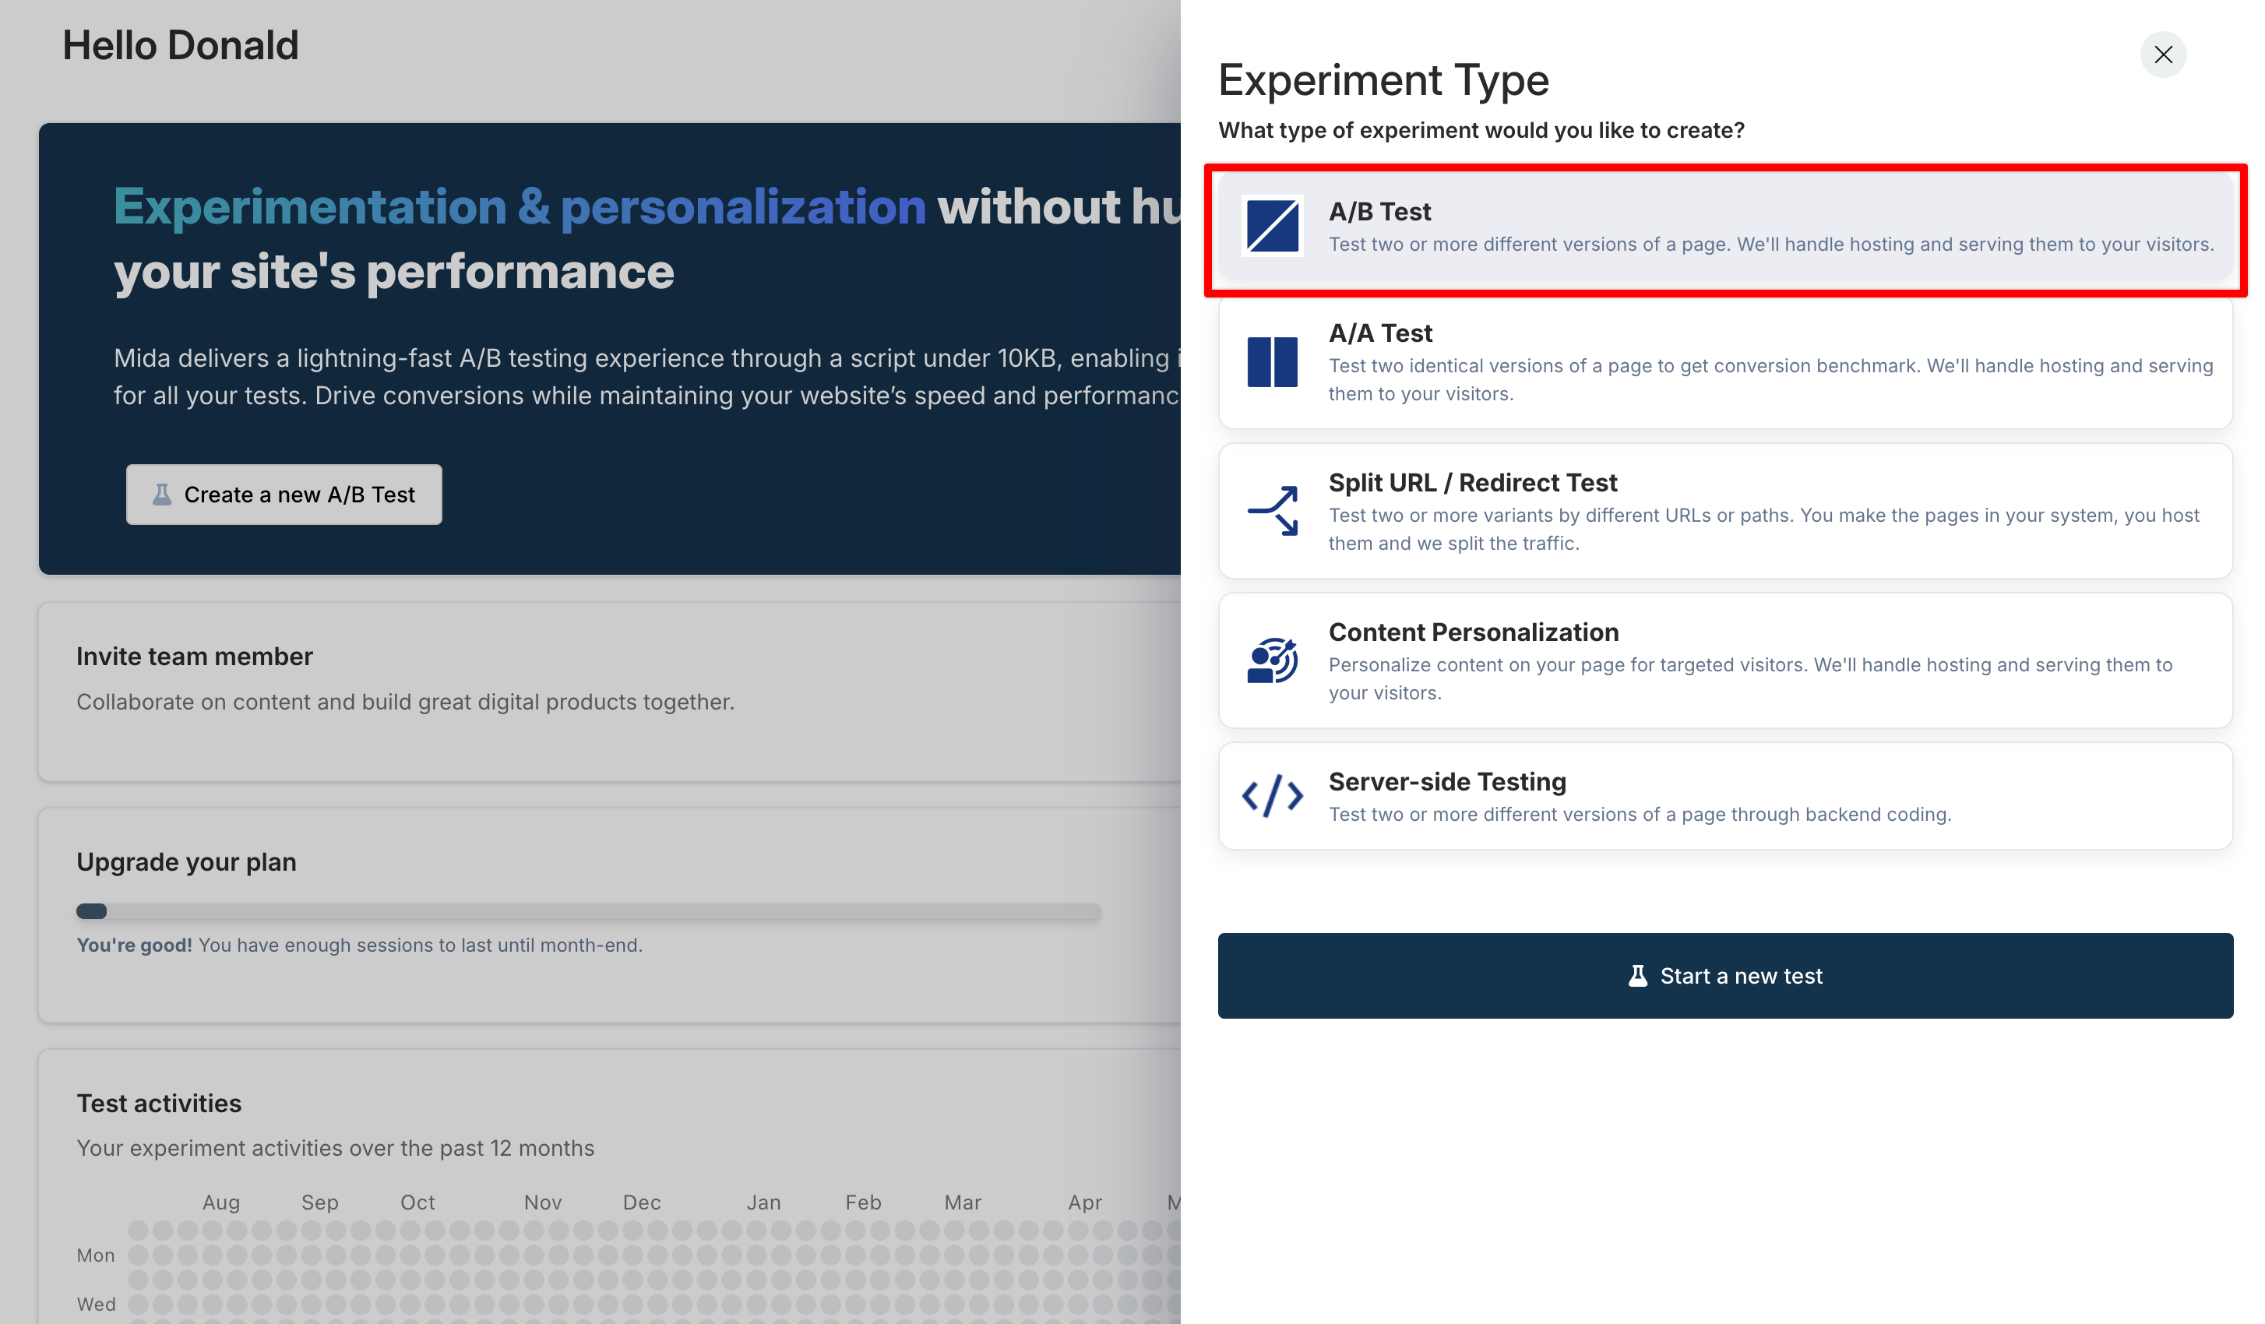Click first Monday dot in activity heatmap

139,1255
